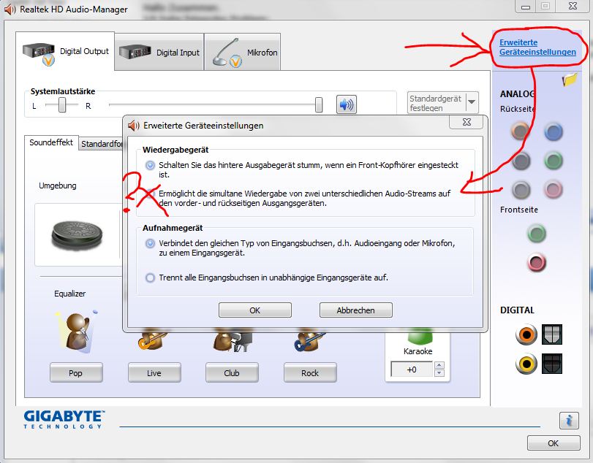This screenshot has height=463, width=593.
Task: Click the upper optical digital connector icon
Action: coord(551,334)
